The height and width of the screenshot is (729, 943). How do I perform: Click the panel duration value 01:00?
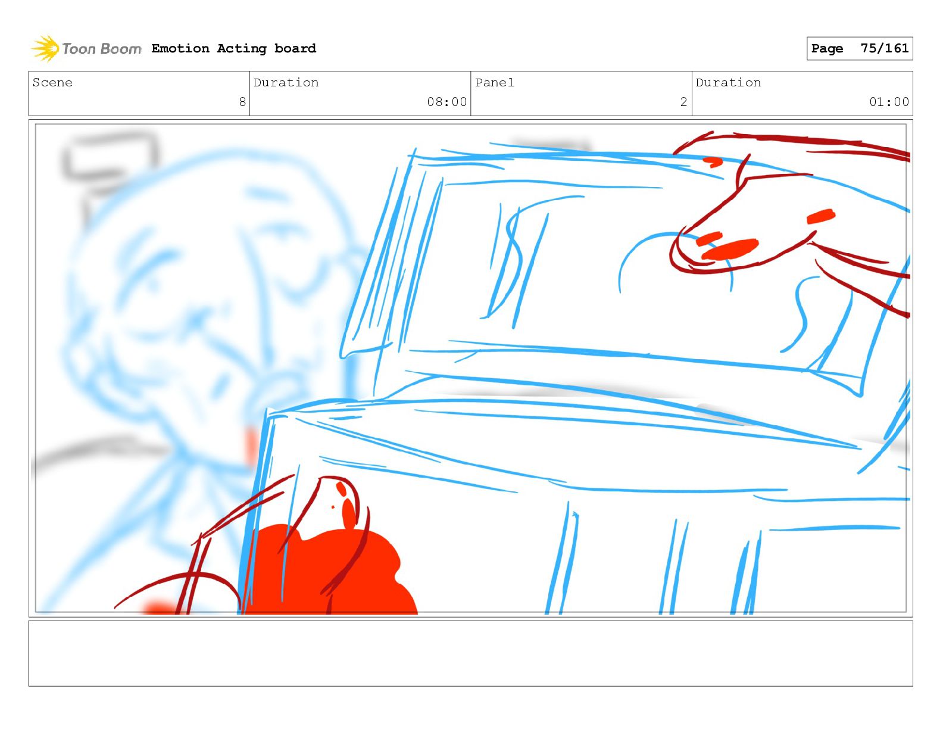pyautogui.click(x=889, y=102)
